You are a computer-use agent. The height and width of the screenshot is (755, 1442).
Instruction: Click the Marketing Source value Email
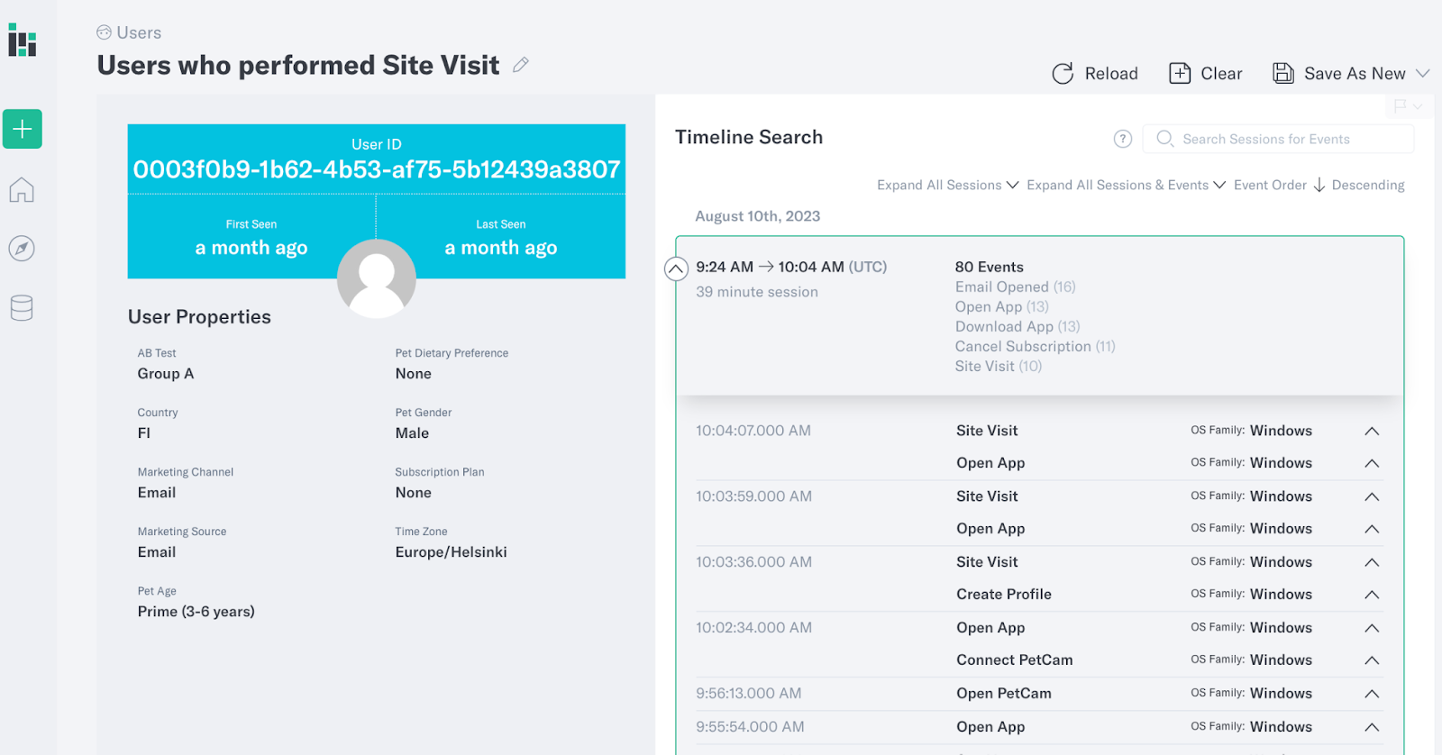[157, 552]
